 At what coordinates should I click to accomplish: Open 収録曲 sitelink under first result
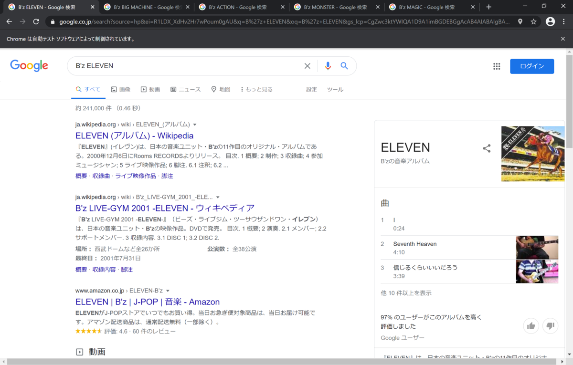pyautogui.click(x=101, y=176)
